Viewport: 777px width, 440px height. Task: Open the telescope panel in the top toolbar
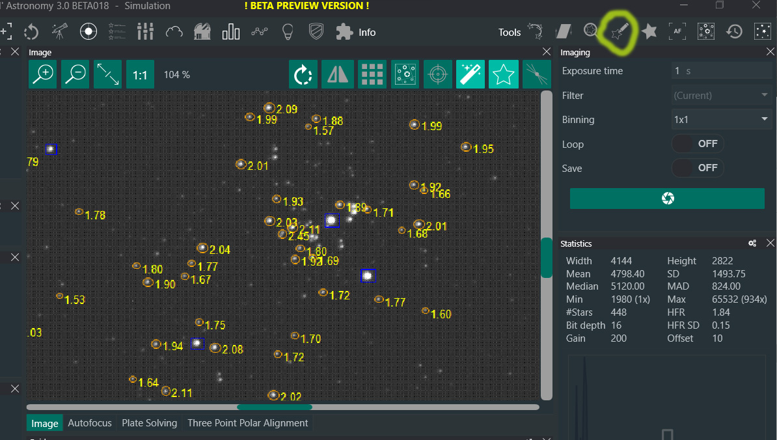click(61, 32)
